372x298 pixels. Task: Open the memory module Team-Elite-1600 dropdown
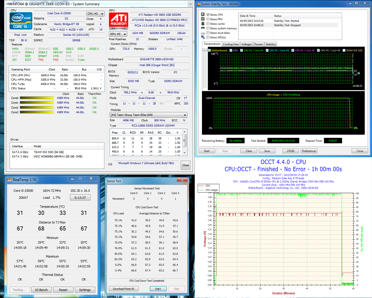pos(149,115)
